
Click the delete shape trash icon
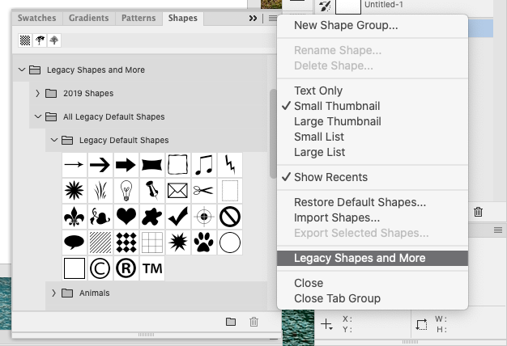pos(253,322)
